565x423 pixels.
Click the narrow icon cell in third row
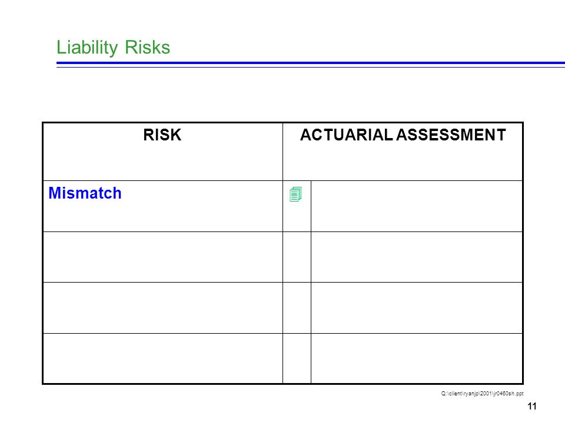297,308
